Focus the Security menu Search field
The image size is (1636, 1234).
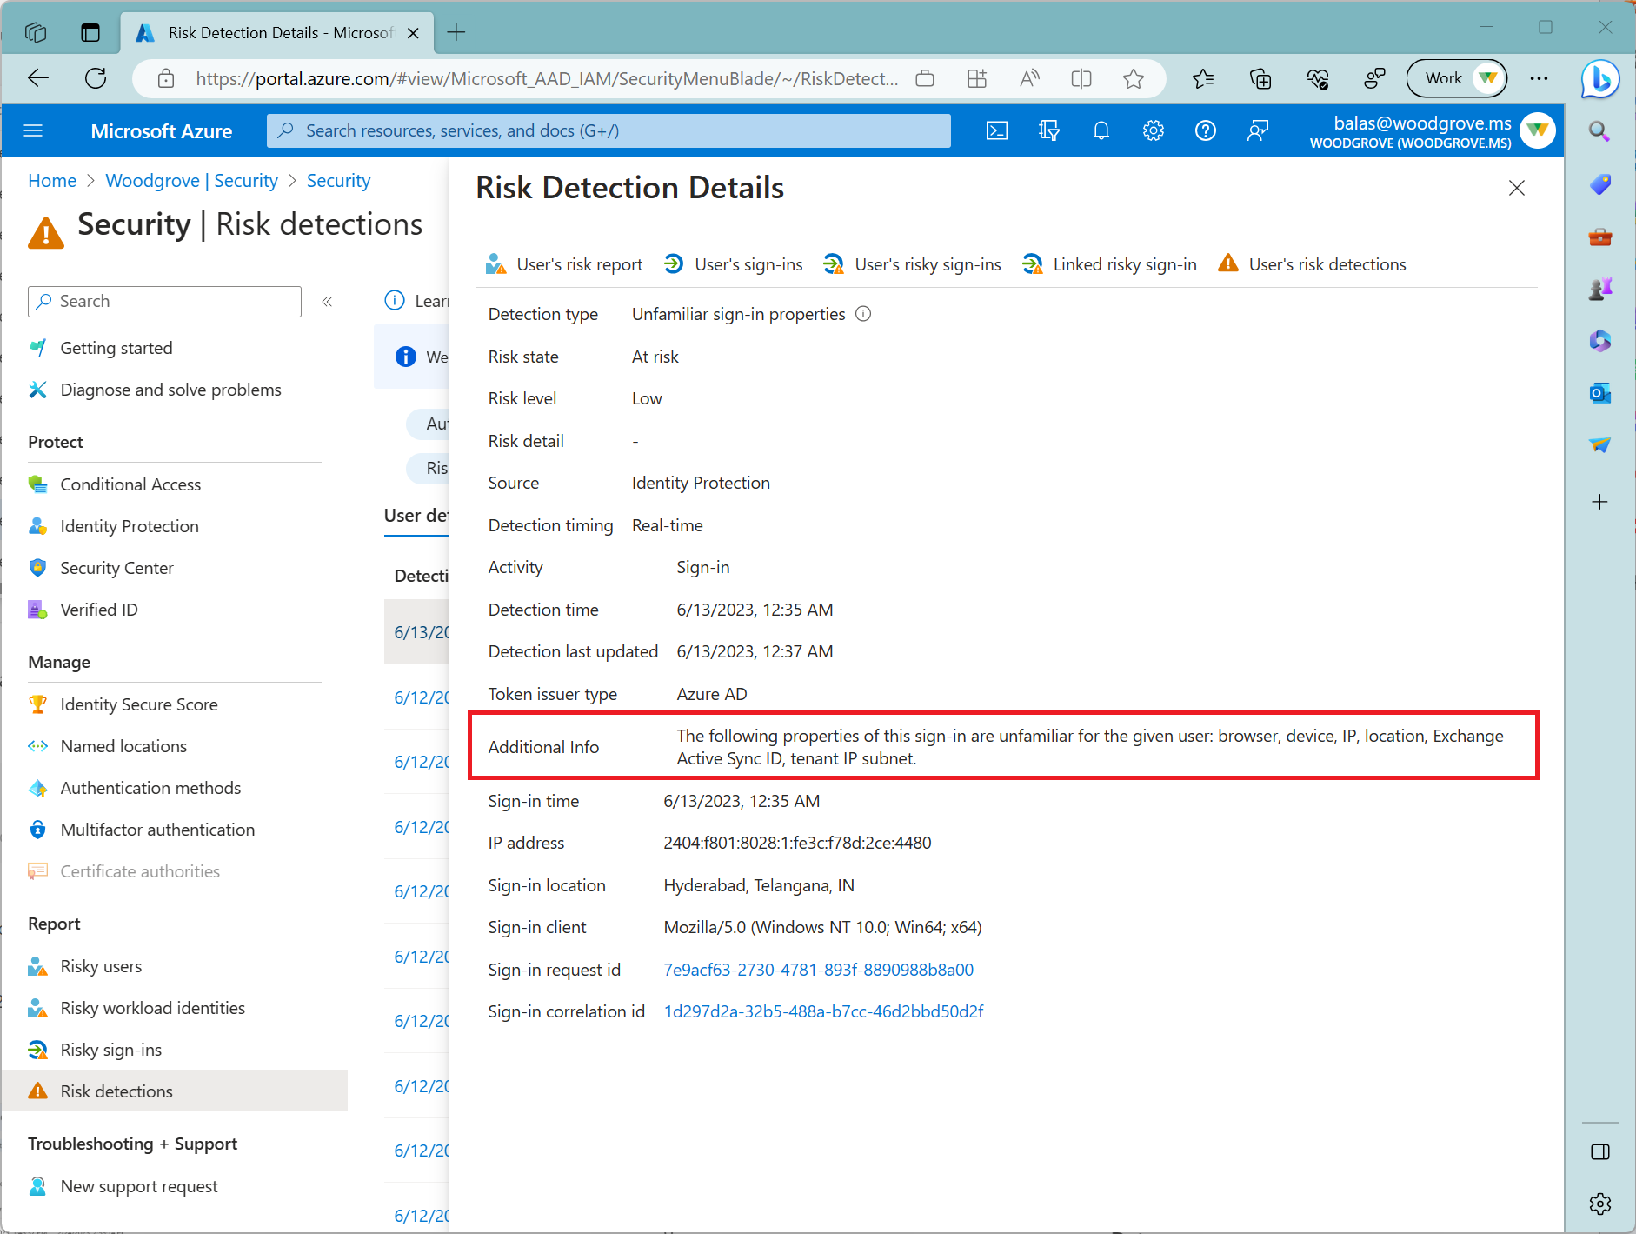click(x=165, y=302)
